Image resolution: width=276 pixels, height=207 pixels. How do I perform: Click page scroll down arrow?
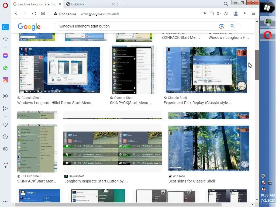click(257, 200)
